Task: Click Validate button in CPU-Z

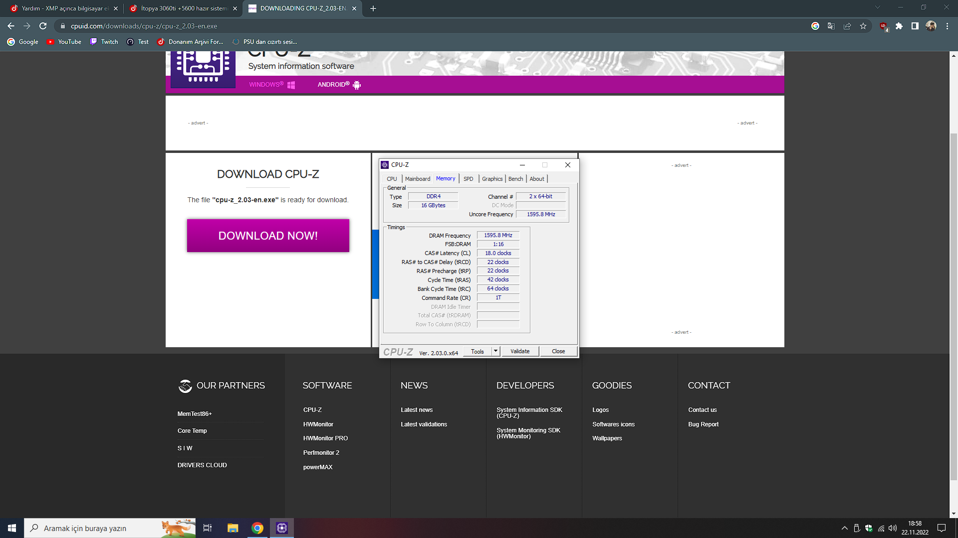Action: [520, 351]
